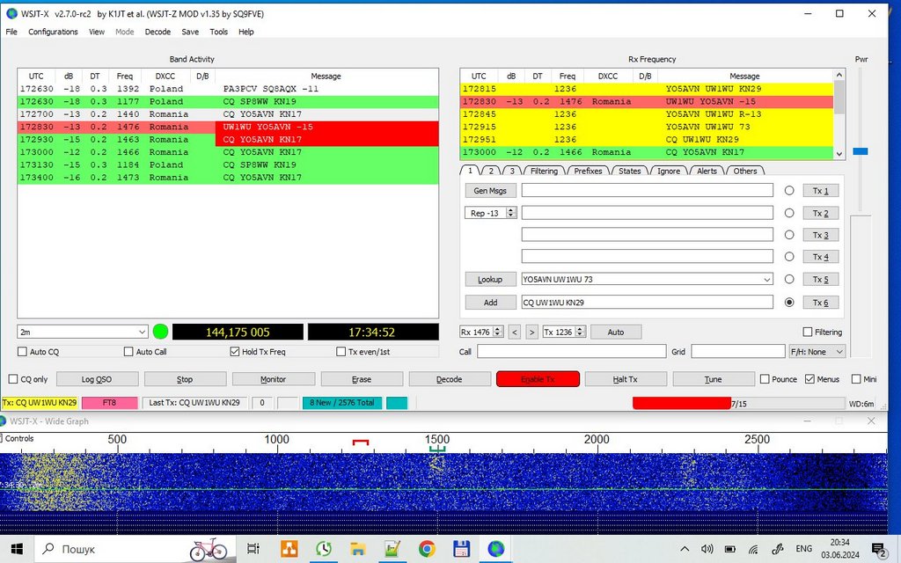Enable the Pounce checkbox
This screenshot has height=563, width=901.
(x=765, y=379)
